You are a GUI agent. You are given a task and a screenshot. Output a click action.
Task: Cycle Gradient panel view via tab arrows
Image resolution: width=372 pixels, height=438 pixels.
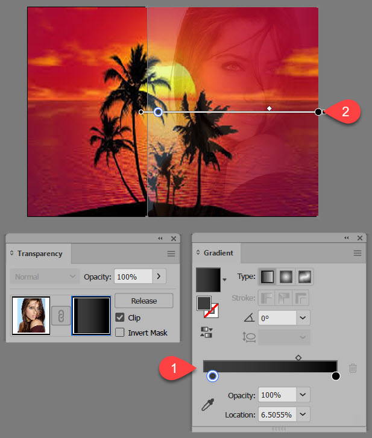198,252
